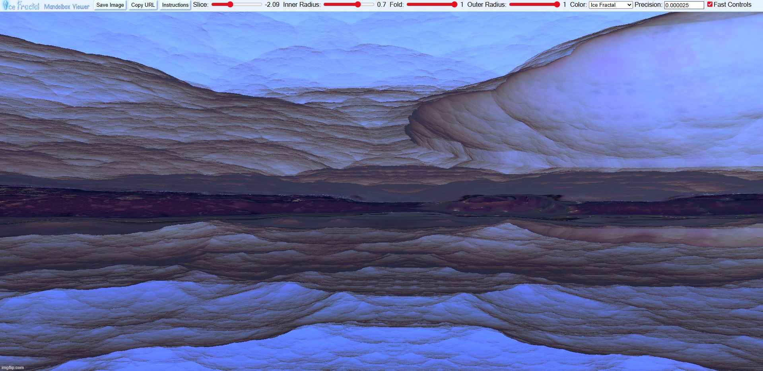Click the imgflip.com watermark
The height and width of the screenshot is (371, 763).
13,367
